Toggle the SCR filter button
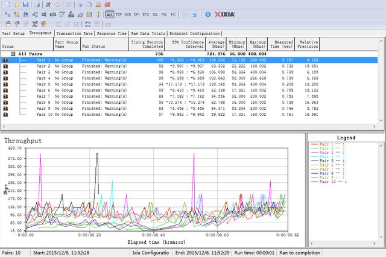 pos(127,13)
